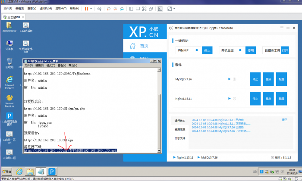
Task: Toggle the 开机自启 auto-start indicator
Action: [240, 50]
